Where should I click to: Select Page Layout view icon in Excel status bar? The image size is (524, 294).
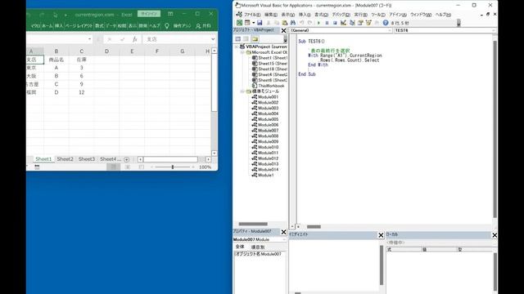(x=128, y=167)
